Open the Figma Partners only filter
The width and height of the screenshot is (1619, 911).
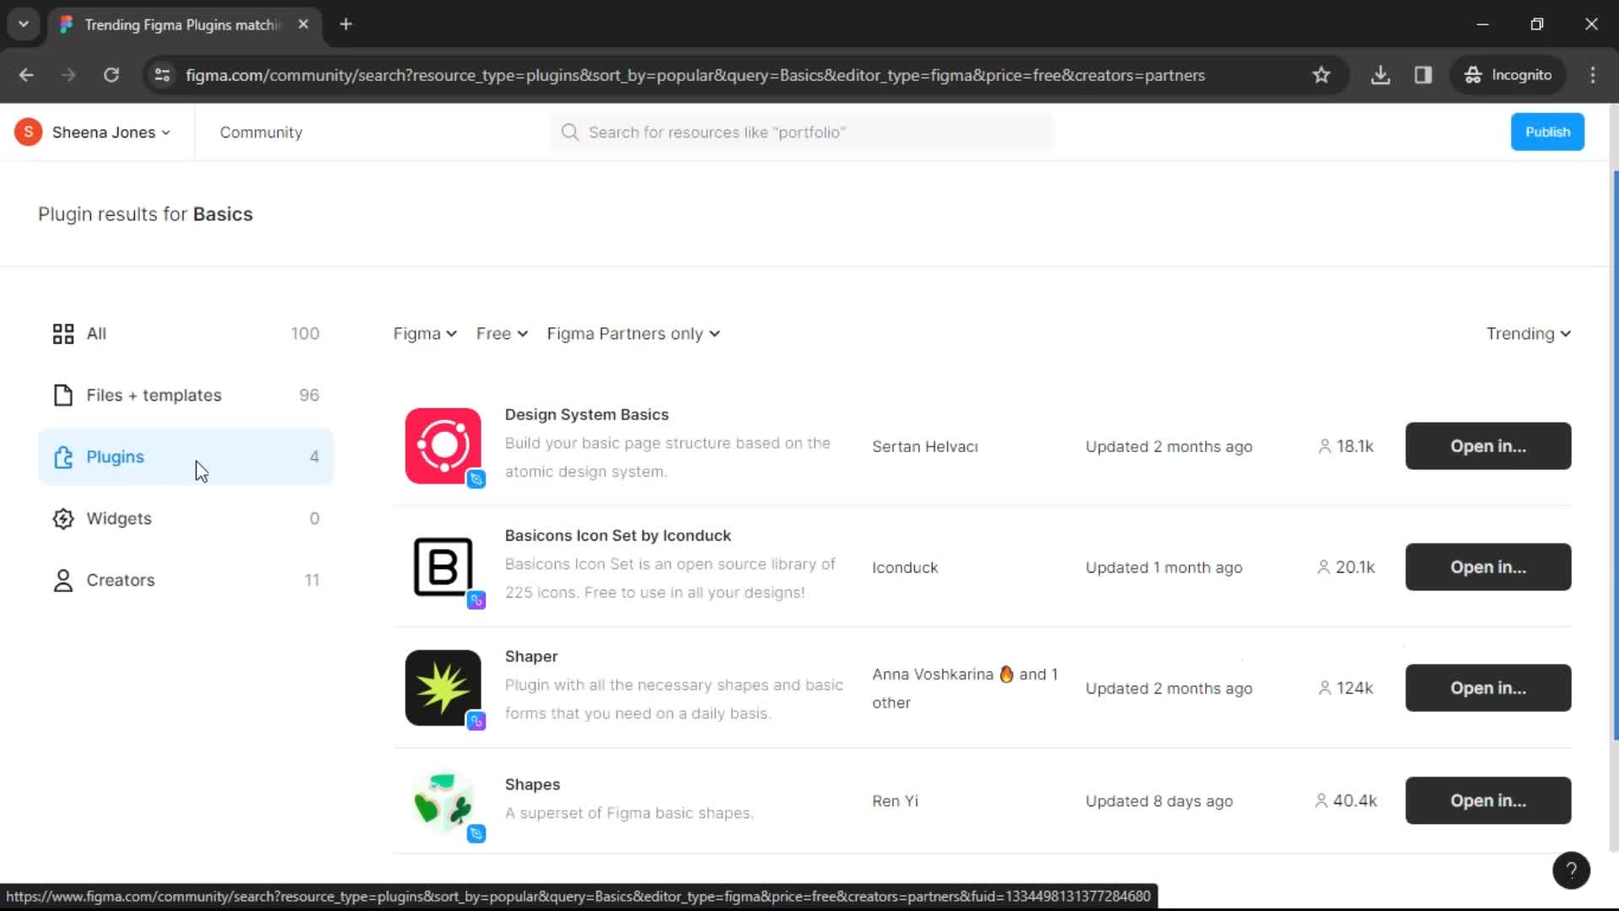[633, 334]
